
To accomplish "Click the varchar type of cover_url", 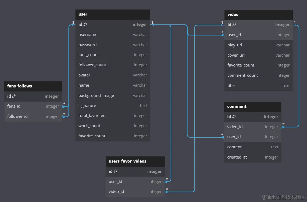I will click(283, 55).
